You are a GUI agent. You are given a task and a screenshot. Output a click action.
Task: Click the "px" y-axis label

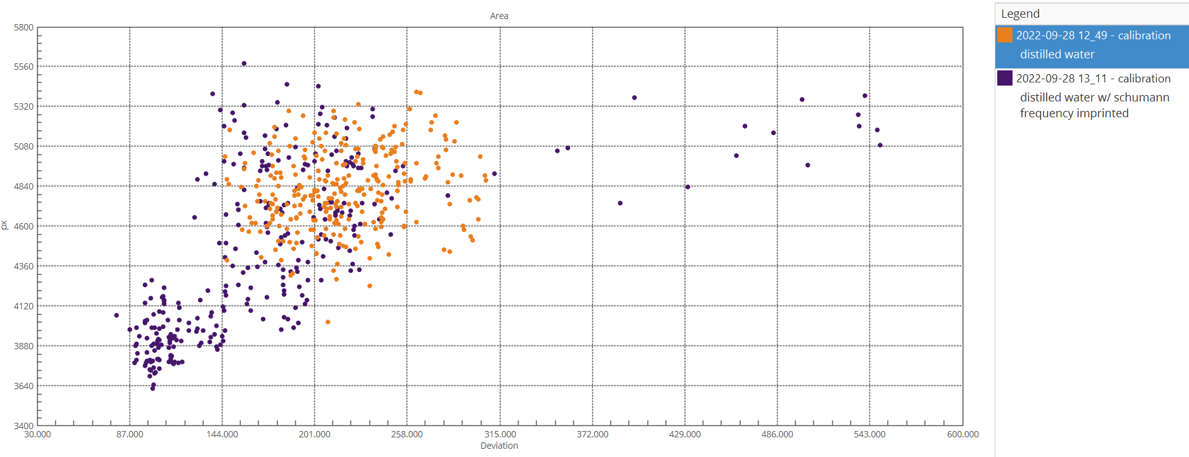pyautogui.click(x=5, y=226)
